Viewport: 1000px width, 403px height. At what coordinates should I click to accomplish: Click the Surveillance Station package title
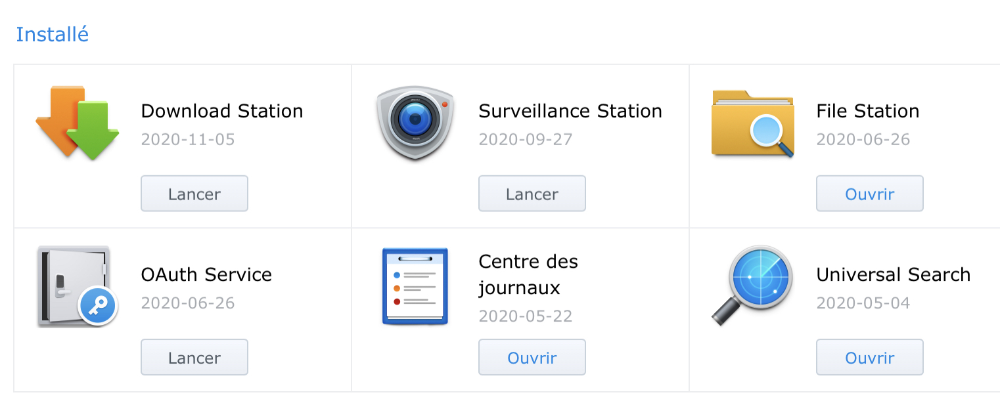click(x=570, y=111)
